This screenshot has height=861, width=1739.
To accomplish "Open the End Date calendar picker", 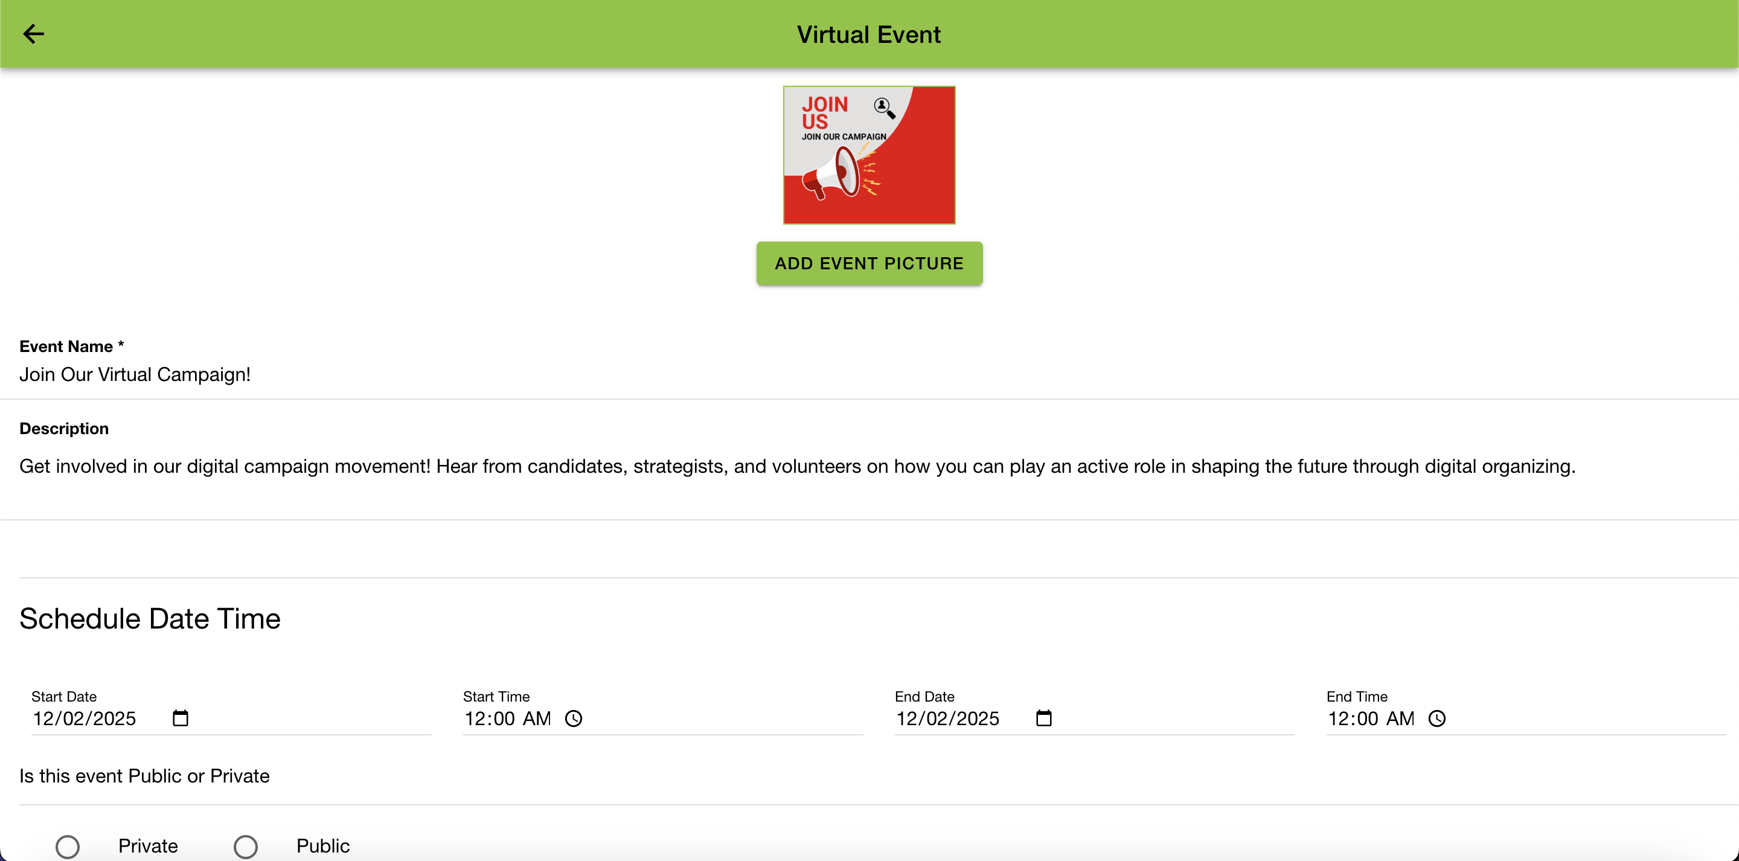I will pos(1043,718).
